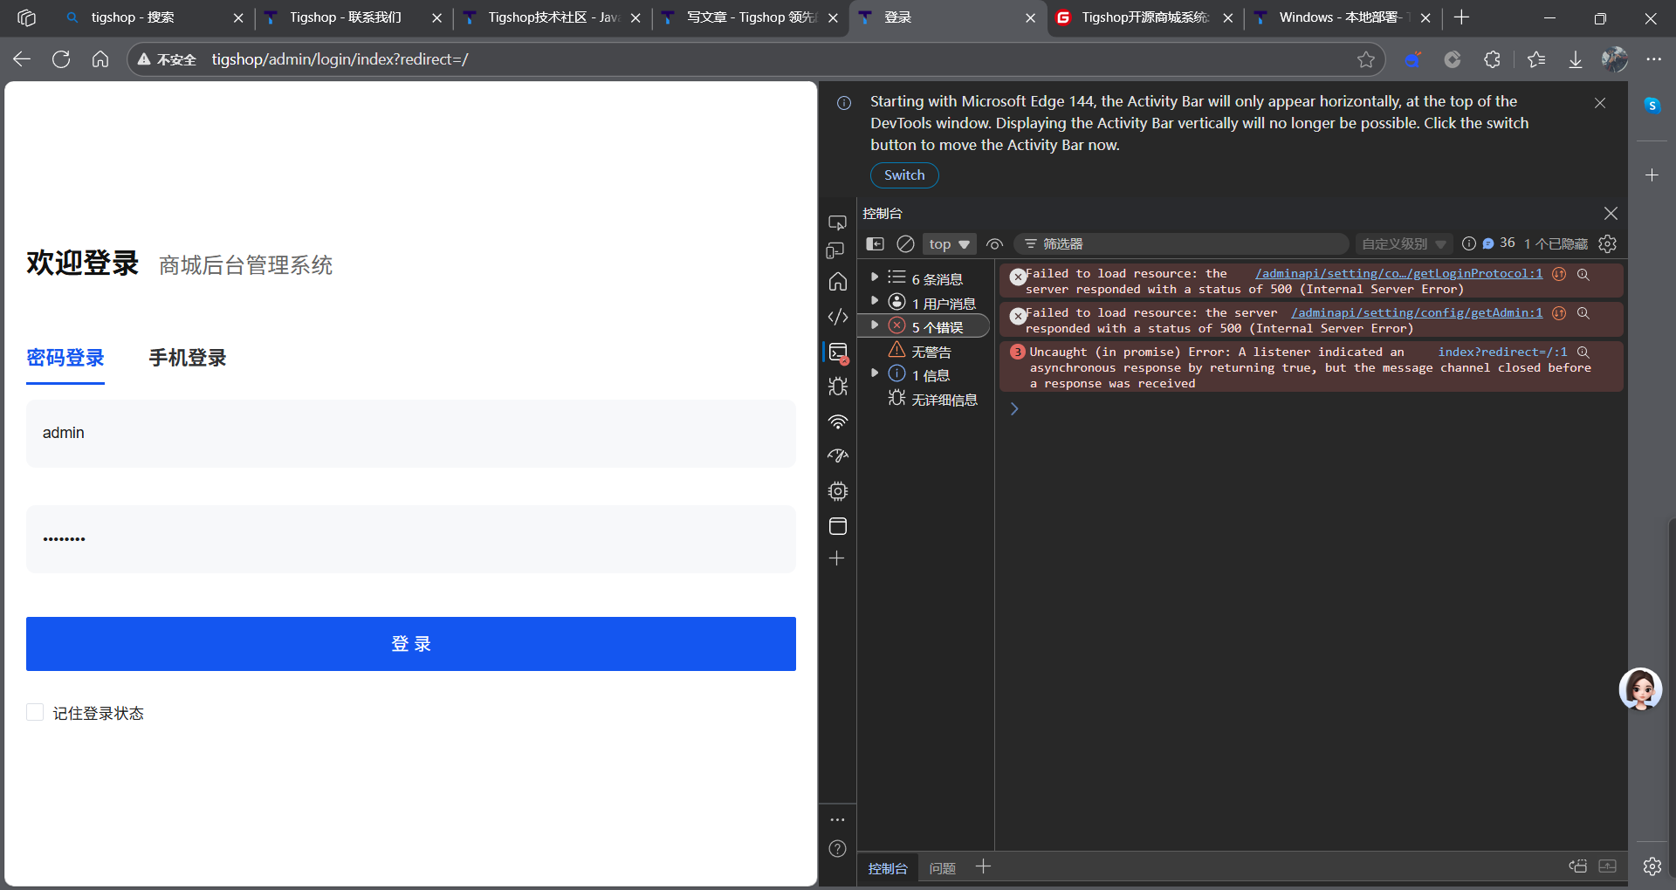This screenshot has width=1676, height=890.
Task: Open the 自定义级别 log level dropdown
Action: [x=1401, y=244]
